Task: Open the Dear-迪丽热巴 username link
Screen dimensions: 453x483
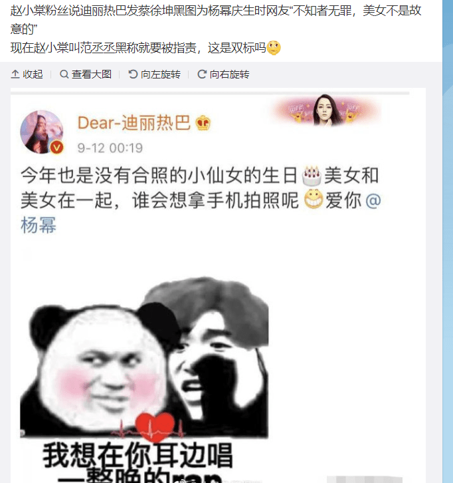Action: [x=134, y=123]
